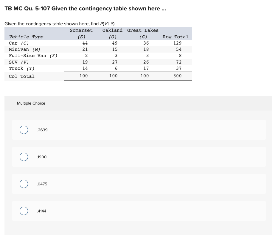Click the Vehicle Type header cell
The height and width of the screenshot is (235, 272).
26,37
